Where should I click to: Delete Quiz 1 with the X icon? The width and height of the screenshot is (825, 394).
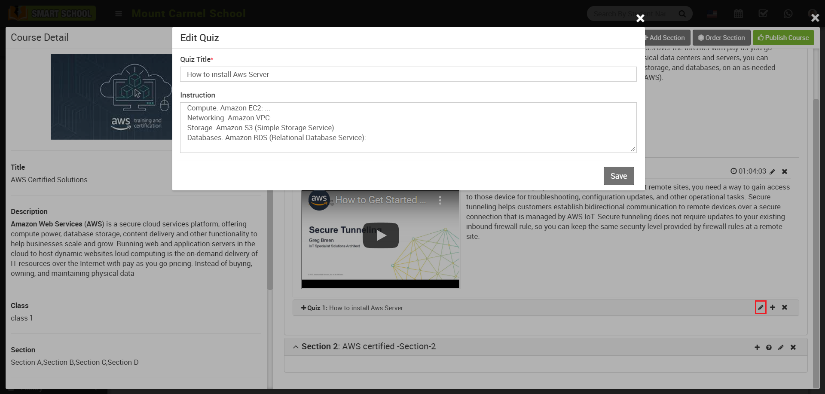tap(785, 308)
